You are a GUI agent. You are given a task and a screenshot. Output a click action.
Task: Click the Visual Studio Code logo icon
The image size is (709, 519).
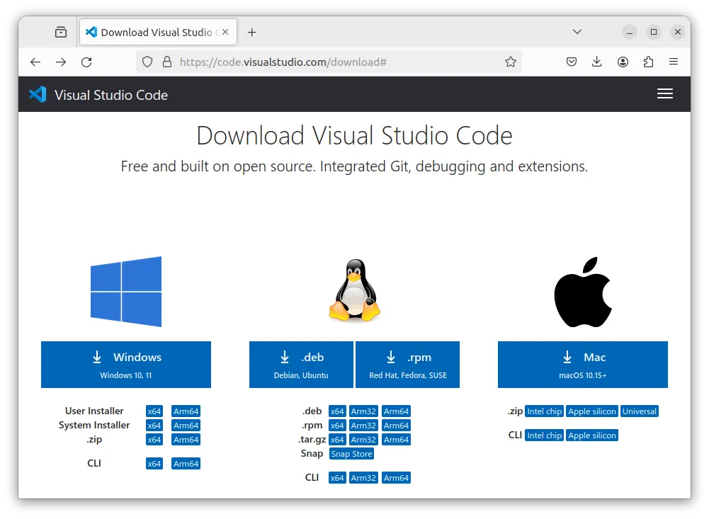click(38, 94)
